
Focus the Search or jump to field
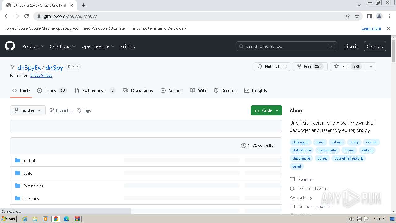(x=286, y=46)
